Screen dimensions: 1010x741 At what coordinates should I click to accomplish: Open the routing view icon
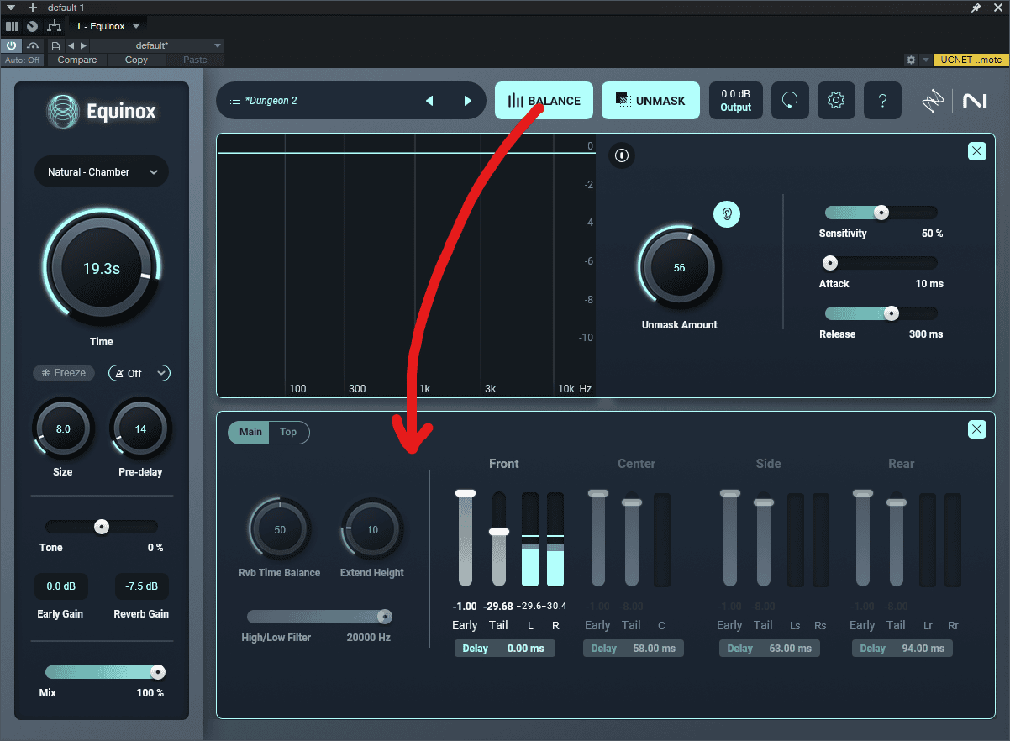coord(54,26)
